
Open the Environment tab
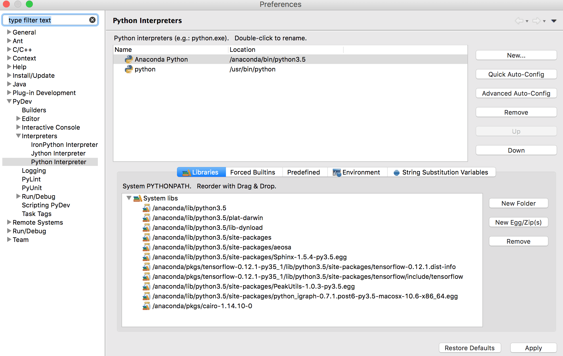pos(357,172)
